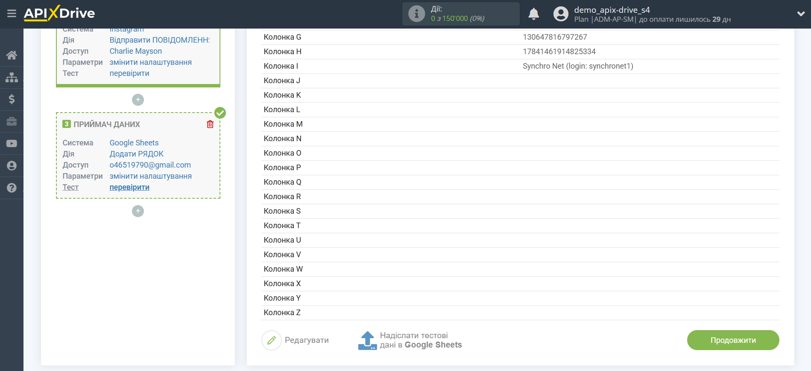Send test data to Google Sheets
Screen dimensions: 811x371
coord(410,340)
